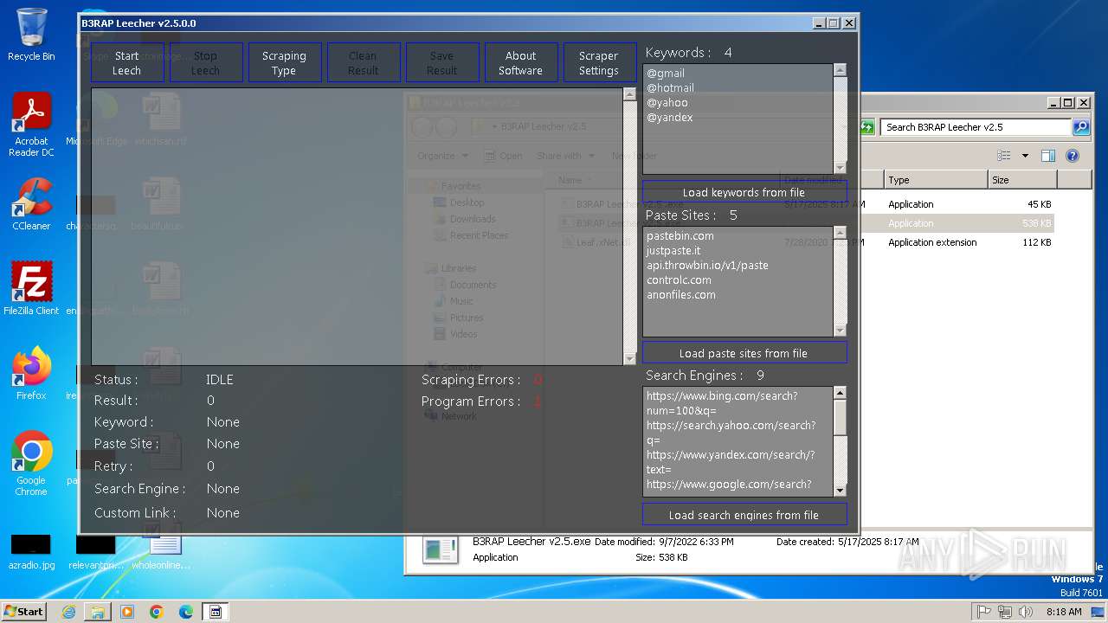Toggle the Explorer preview pane icon
This screenshot has height=623, width=1108.
tap(1048, 156)
